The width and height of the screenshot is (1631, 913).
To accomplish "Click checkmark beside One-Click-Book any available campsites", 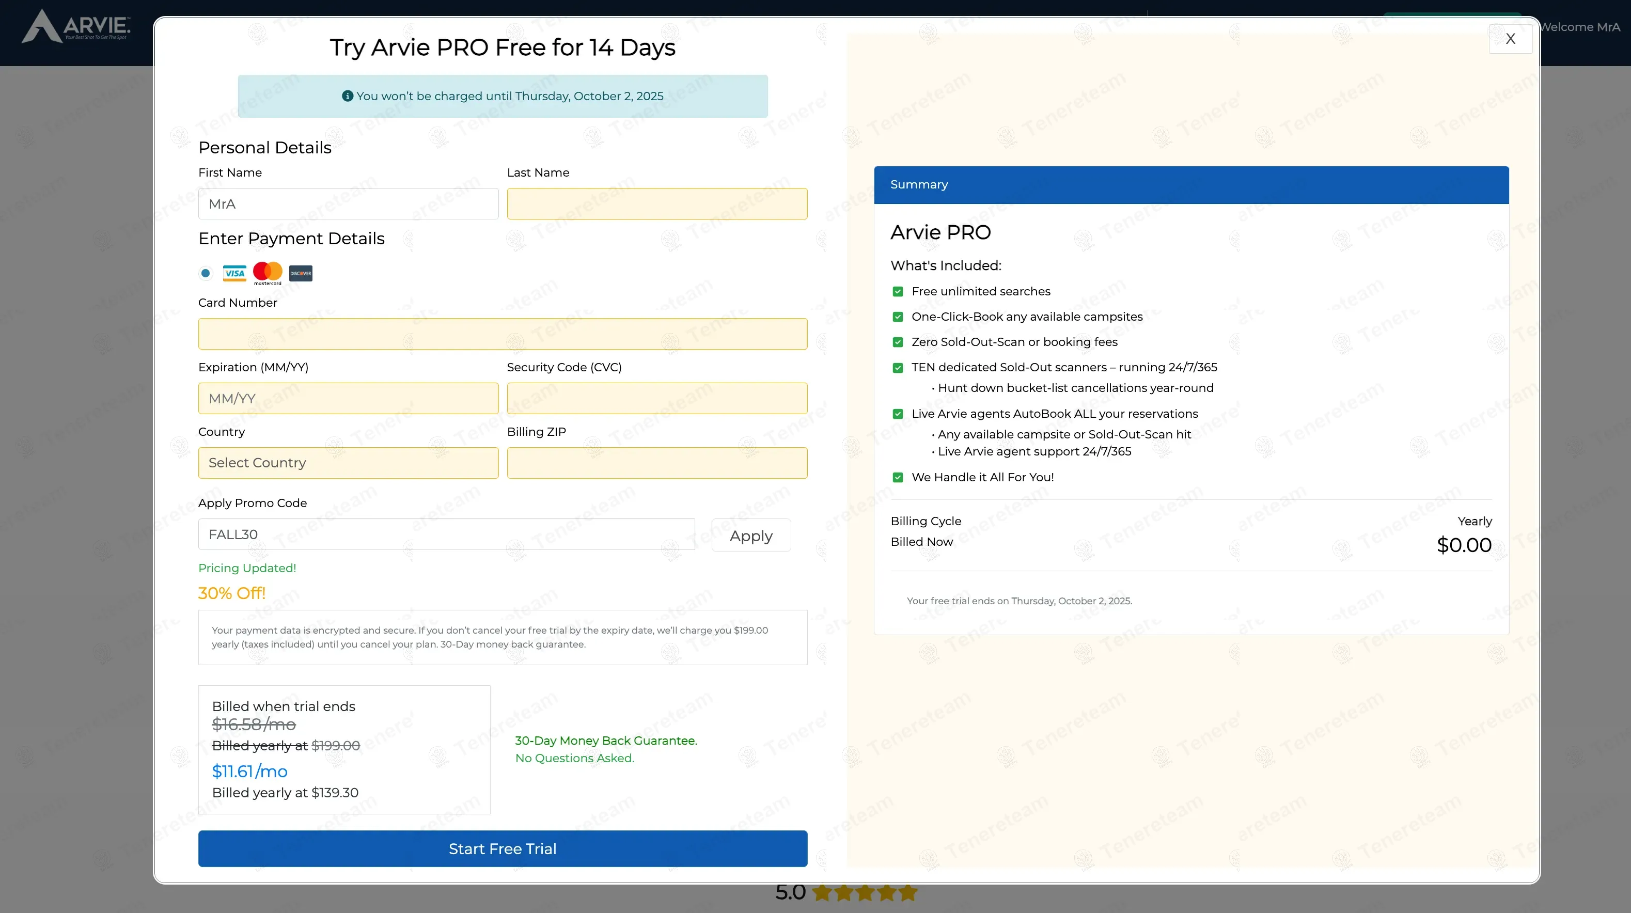I will tap(897, 317).
